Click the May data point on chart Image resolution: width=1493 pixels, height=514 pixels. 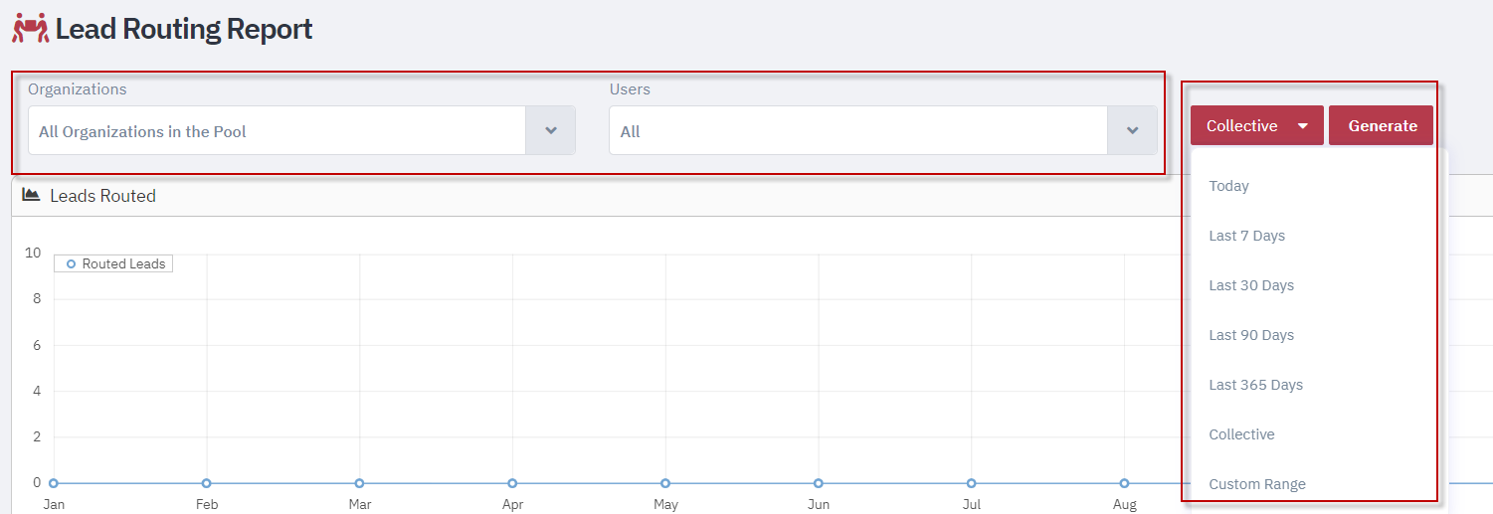pos(665,483)
